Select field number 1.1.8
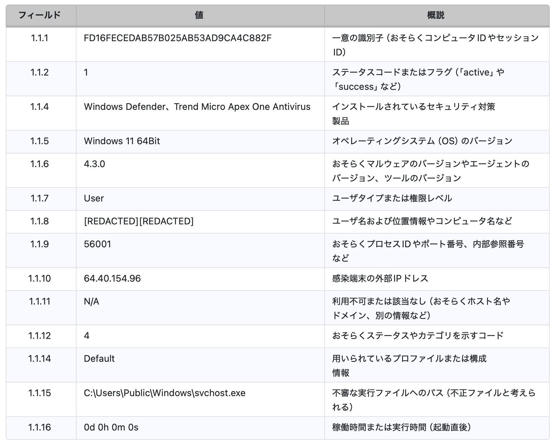This screenshot has width=554, height=443. (39, 221)
